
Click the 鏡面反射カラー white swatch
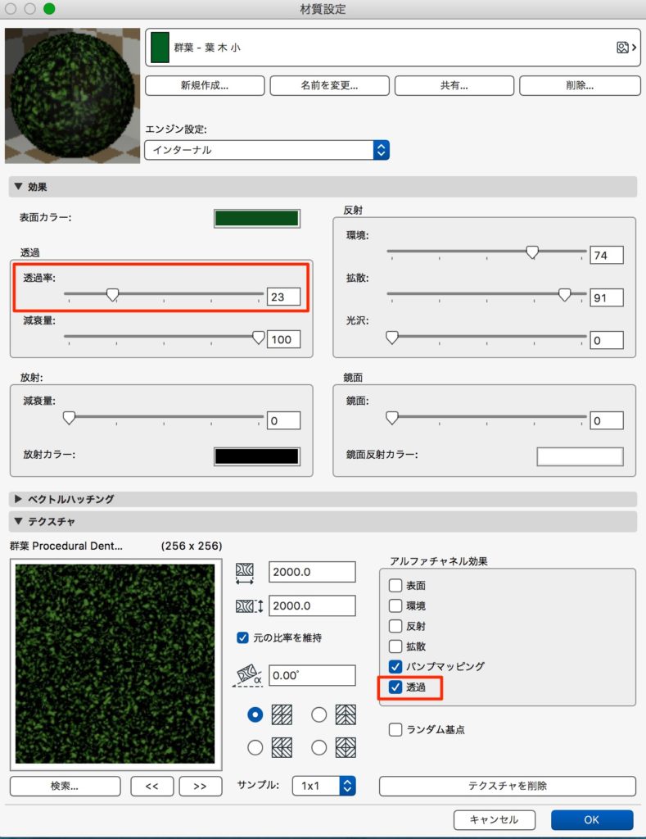[580, 456]
